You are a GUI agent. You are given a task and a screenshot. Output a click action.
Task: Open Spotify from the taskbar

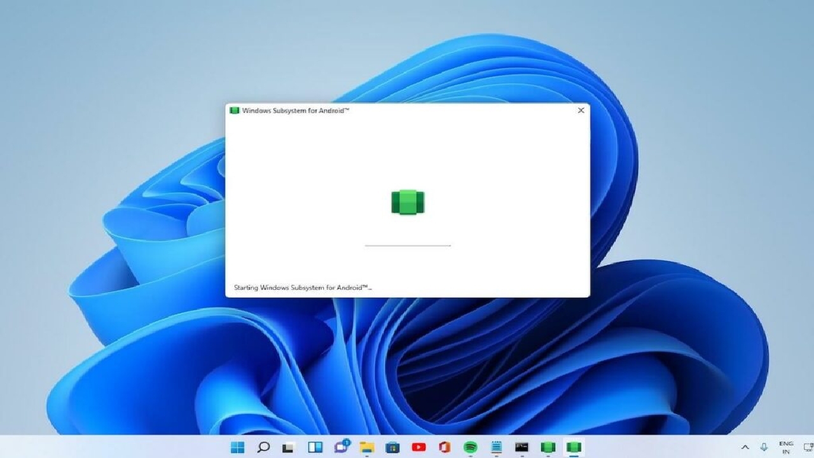471,447
